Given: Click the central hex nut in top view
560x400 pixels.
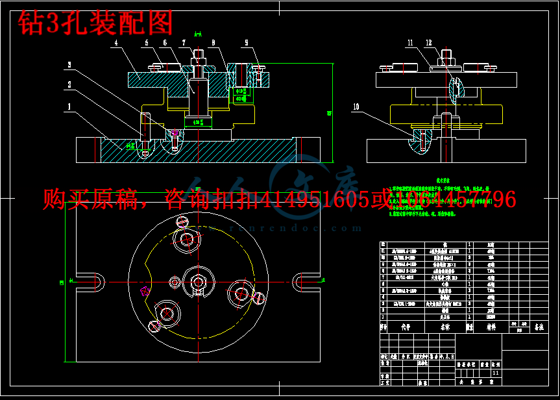Looking at the screenshot, I should (x=197, y=282).
